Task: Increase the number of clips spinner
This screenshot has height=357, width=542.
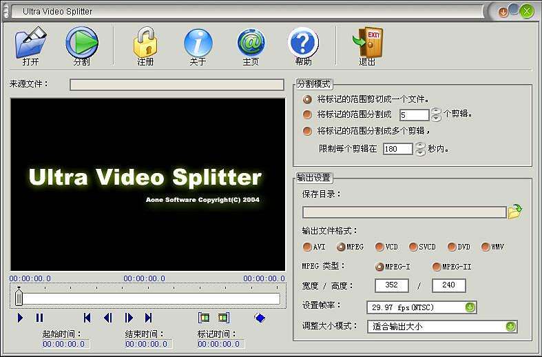Action: click(x=436, y=112)
